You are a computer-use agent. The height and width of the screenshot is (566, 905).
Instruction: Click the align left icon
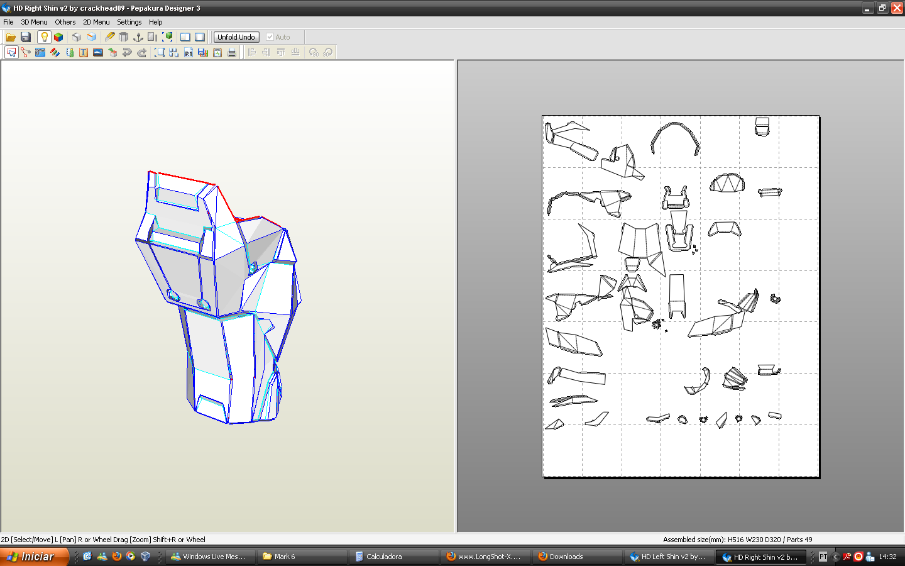[251, 52]
